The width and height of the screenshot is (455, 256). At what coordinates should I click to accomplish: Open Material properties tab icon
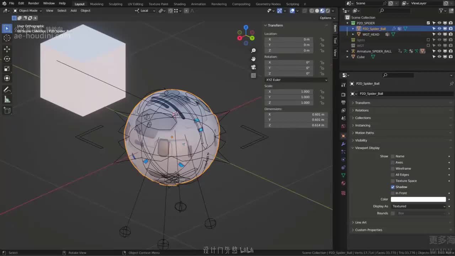click(343, 183)
